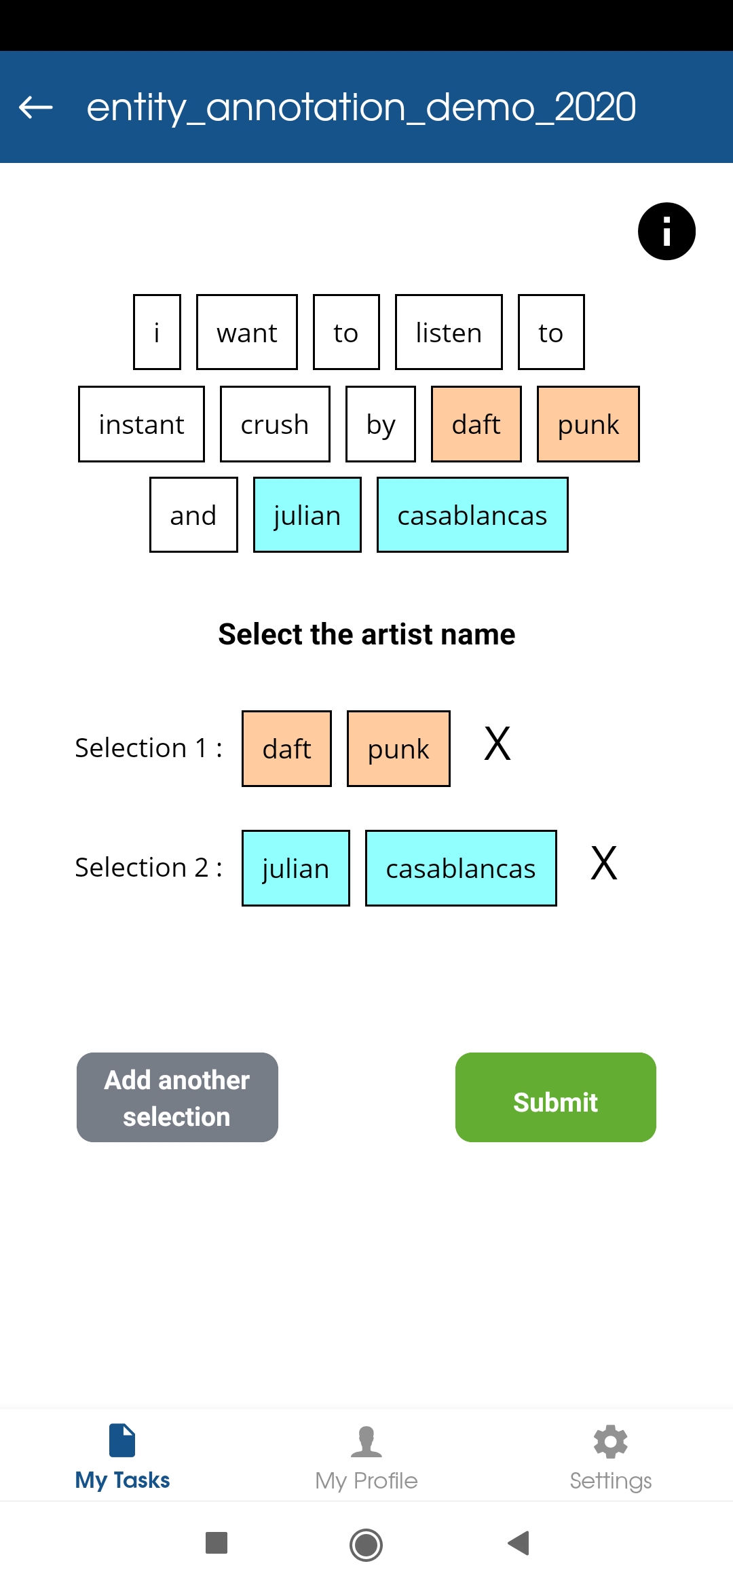Remove Selection 2 with its X

(x=604, y=863)
